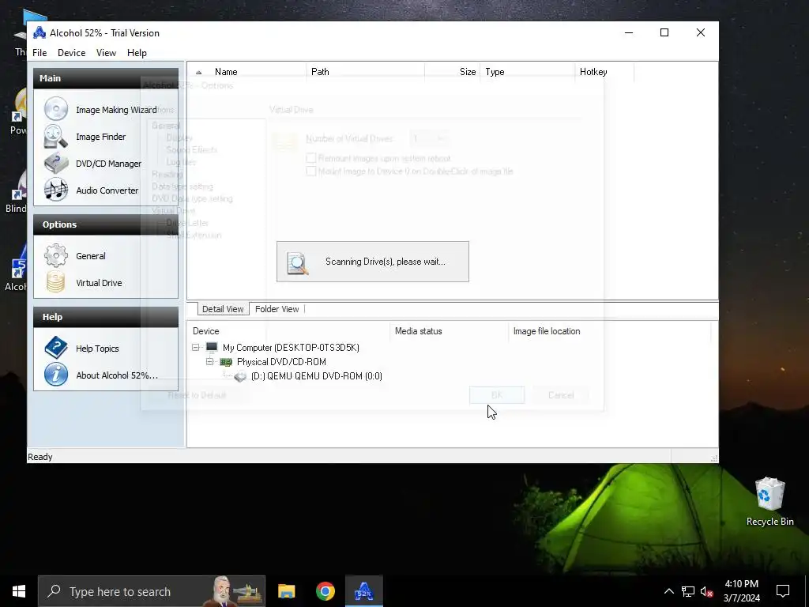Open Recycle Bin on desktop
The image size is (809, 607).
pos(769,502)
